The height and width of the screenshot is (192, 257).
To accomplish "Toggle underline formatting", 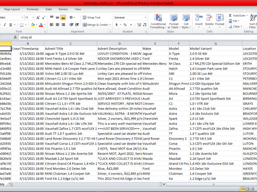I will click(11, 25).
